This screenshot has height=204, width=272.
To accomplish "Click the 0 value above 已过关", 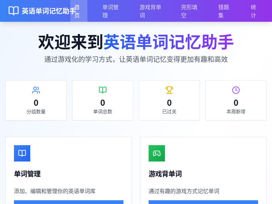I will tap(169, 103).
